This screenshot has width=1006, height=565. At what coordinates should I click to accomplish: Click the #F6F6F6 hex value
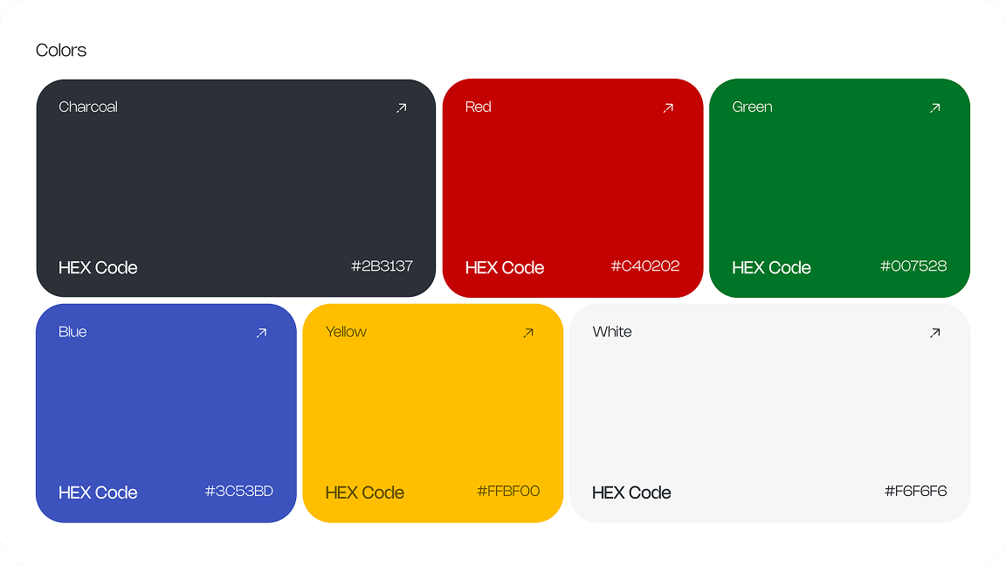[x=915, y=492]
